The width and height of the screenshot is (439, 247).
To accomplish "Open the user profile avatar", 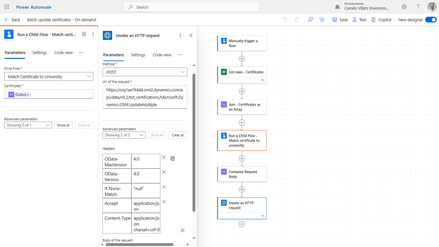I will (x=432, y=7).
